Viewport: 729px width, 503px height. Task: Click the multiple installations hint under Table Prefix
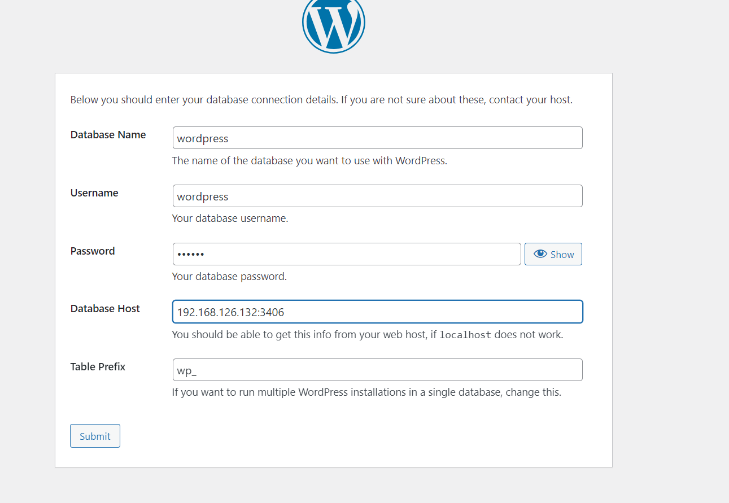[x=366, y=392]
